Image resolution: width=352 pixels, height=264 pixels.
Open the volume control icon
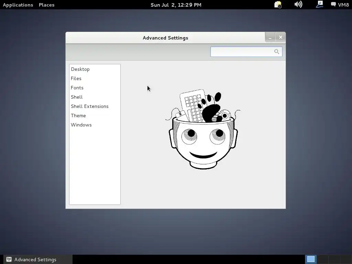point(298,4)
